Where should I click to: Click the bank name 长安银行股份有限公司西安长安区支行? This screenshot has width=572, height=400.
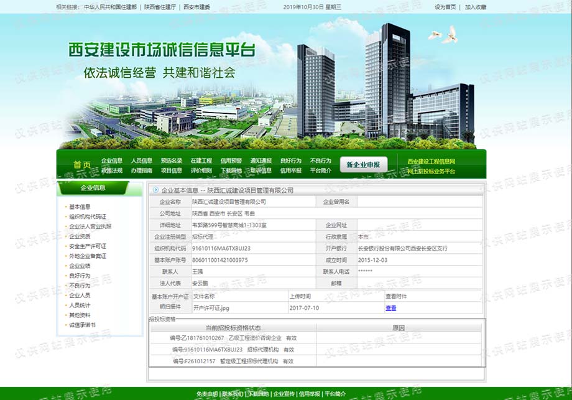(x=403, y=248)
